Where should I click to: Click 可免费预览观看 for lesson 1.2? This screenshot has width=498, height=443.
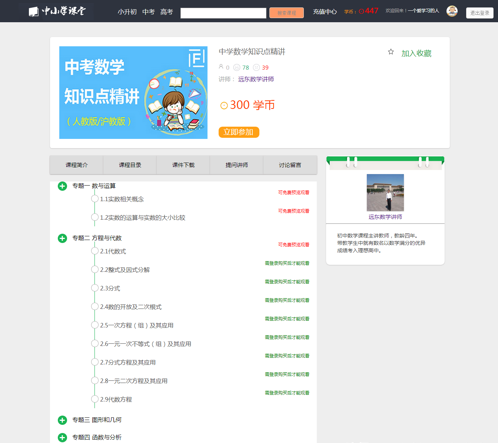pos(294,211)
